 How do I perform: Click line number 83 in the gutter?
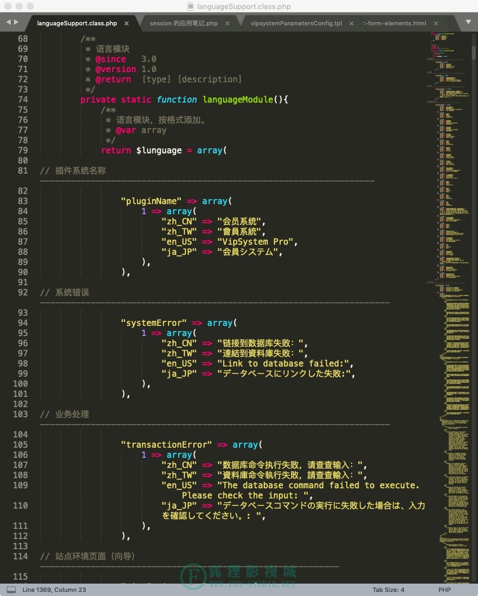[23, 201]
